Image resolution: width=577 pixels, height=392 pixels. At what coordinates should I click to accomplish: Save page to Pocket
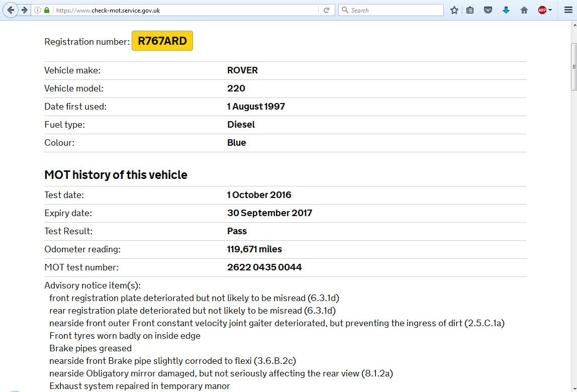(x=488, y=11)
